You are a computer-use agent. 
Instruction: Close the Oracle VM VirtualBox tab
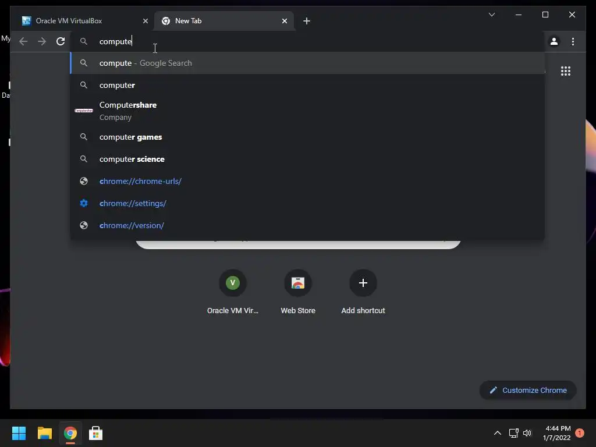[x=145, y=21]
